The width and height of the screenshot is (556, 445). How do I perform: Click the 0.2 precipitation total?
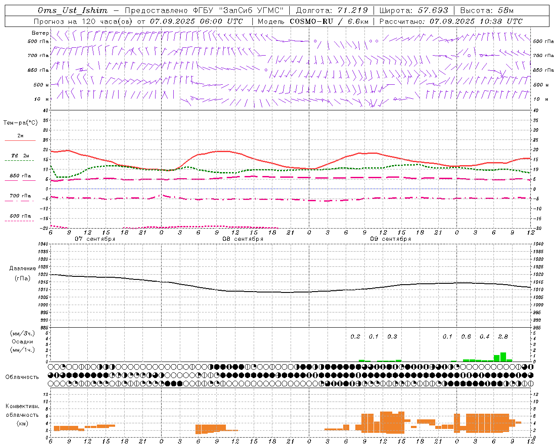pos(355,336)
